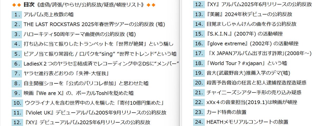316x126 pixels.
Task: Open xXx４の音楽担当(2019.1) entry
Action: click(x=252, y=102)
